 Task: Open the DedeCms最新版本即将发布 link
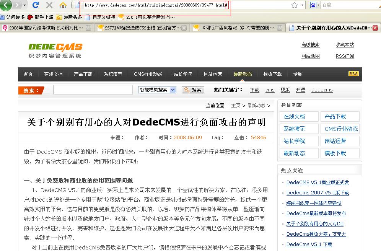point(316,214)
